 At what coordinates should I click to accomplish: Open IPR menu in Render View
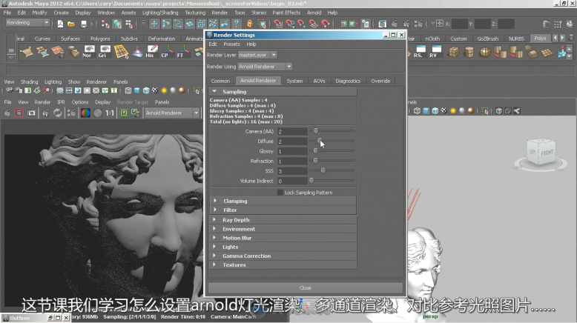(61, 101)
